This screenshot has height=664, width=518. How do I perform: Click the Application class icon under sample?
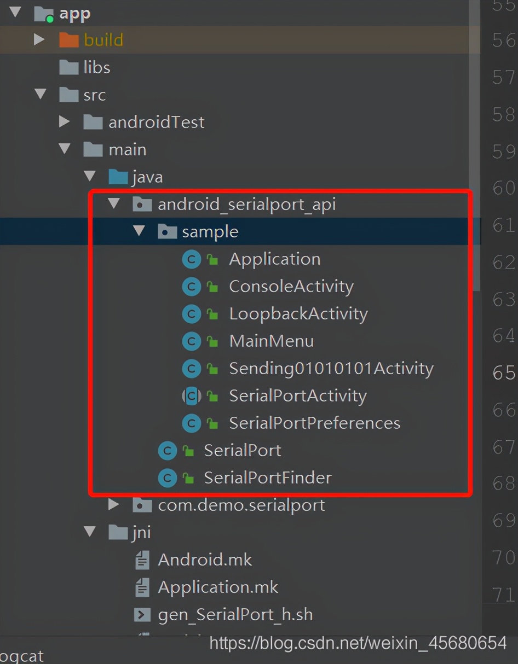(x=191, y=259)
